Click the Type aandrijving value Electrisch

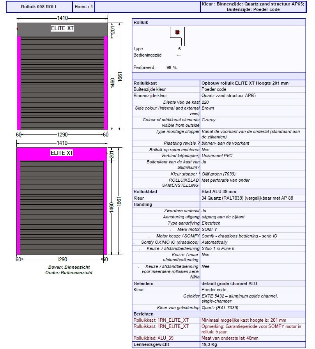tap(211, 223)
